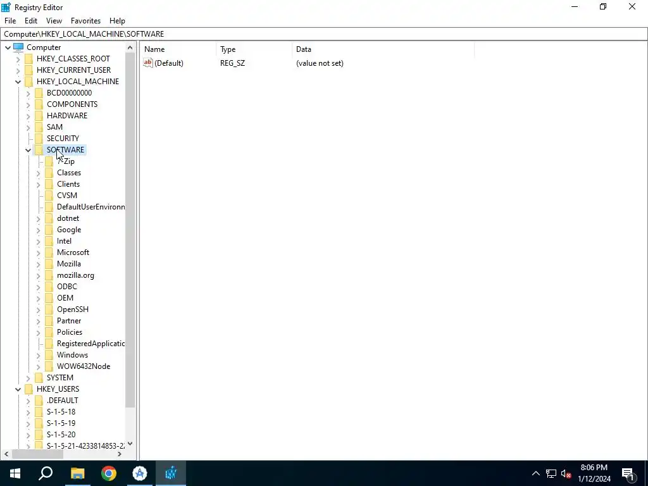The width and height of the screenshot is (648, 486).
Task: Open the Favorites menu
Action: 85,21
